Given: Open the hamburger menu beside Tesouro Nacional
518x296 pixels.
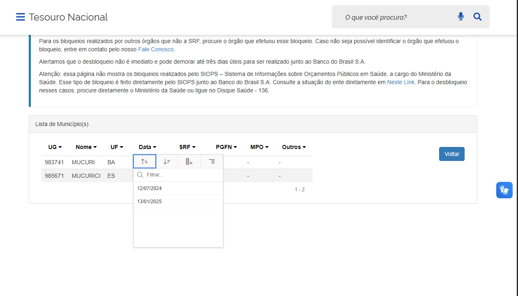Looking at the screenshot, I should tap(21, 17).
